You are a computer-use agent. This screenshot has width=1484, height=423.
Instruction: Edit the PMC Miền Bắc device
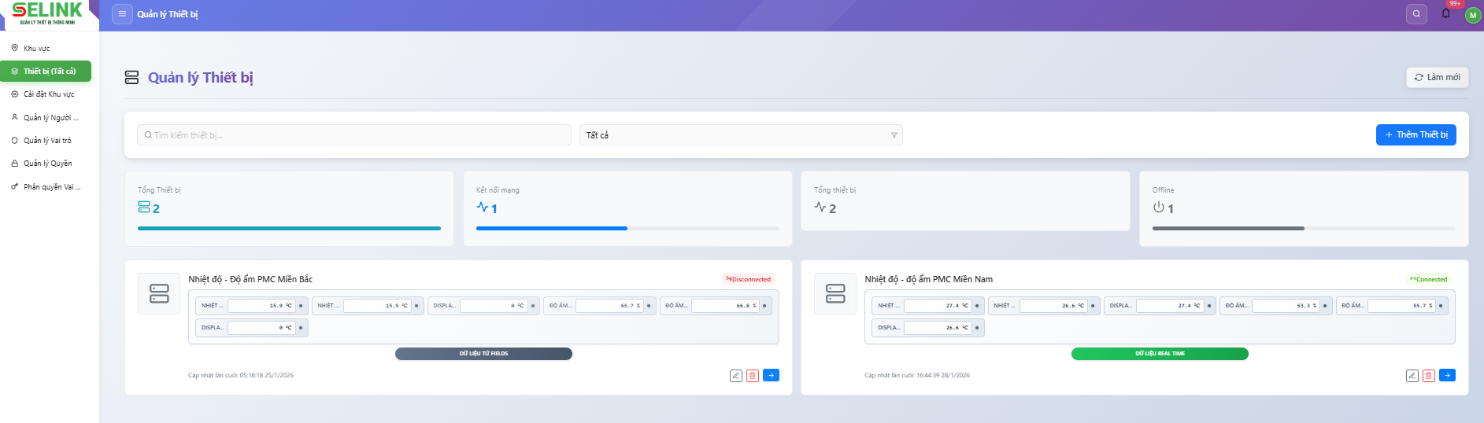(x=736, y=376)
